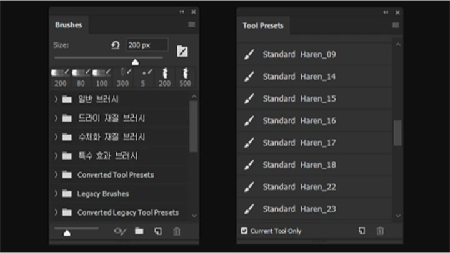The image size is (450, 253).
Task: Delete tool preset using trash icon
Action: pos(380,231)
